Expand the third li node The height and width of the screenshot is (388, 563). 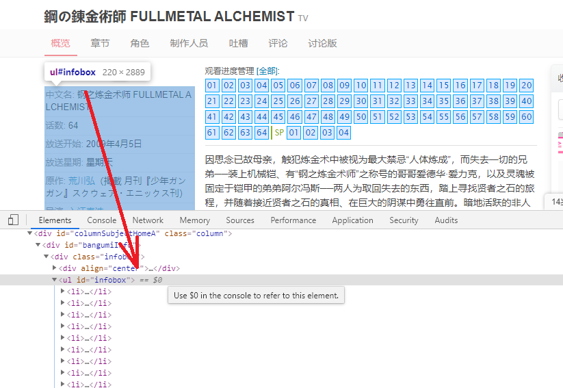pyautogui.click(x=63, y=314)
